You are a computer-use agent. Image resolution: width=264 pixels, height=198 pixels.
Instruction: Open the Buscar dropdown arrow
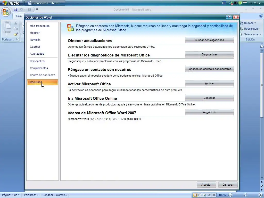tap(255, 23)
